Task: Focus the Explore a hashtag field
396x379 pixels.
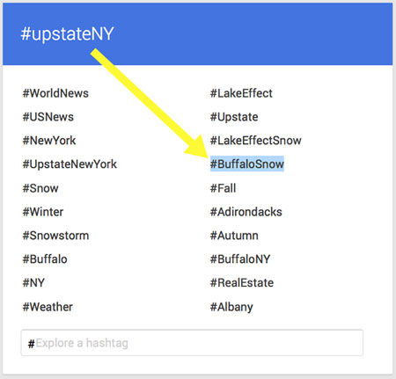Action: [x=192, y=343]
